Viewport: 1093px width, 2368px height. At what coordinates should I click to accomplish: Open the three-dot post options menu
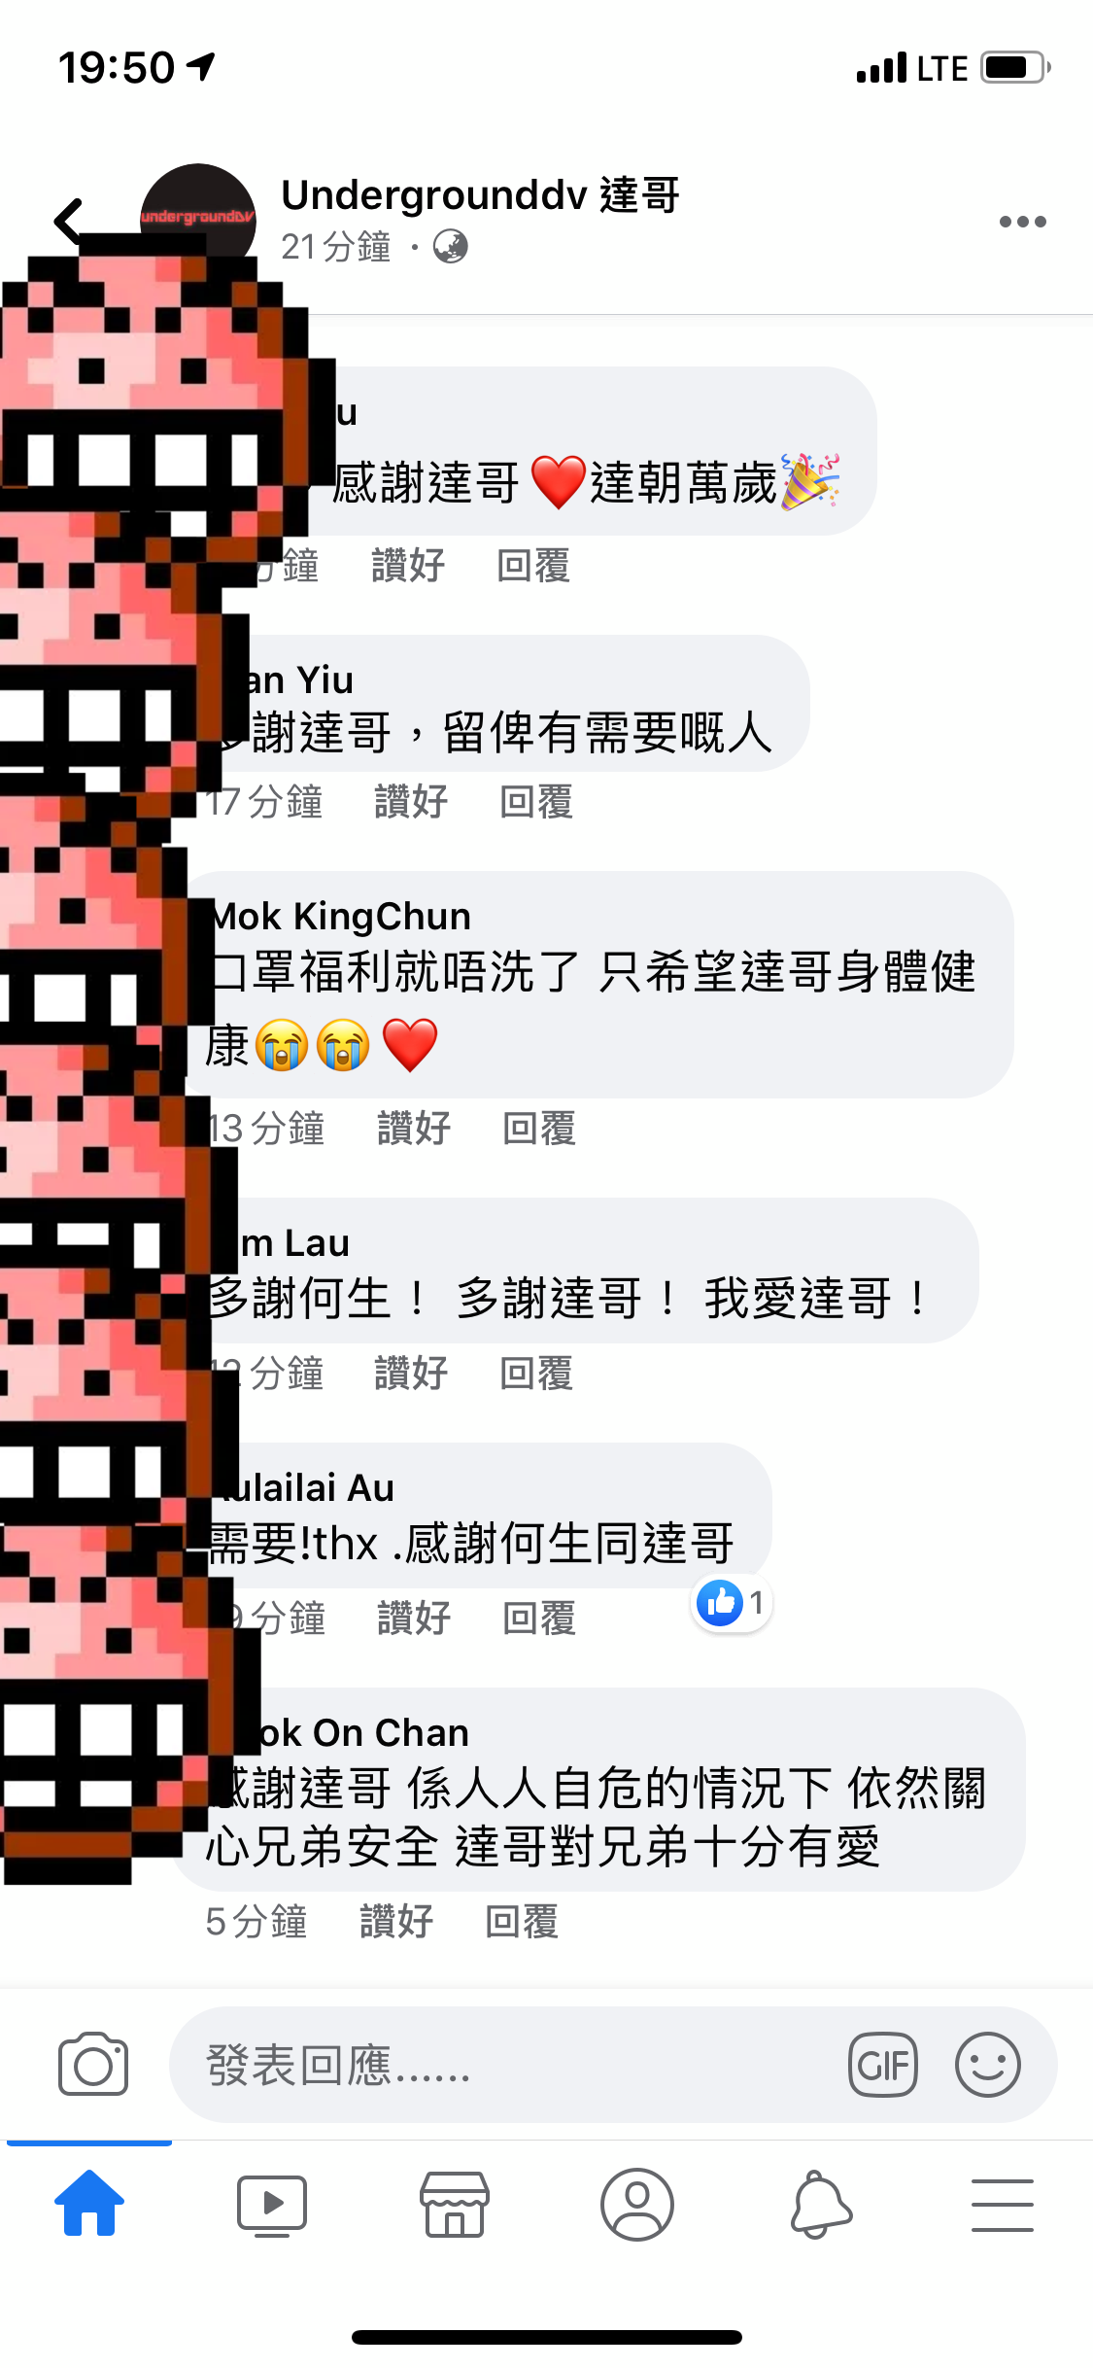tap(1022, 222)
